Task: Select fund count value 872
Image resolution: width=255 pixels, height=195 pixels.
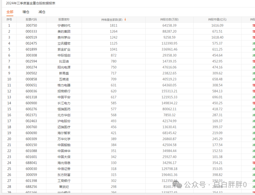Action: coord(114,55)
